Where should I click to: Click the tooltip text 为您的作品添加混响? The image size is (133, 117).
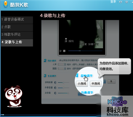pyautogui.click(x=114, y=63)
